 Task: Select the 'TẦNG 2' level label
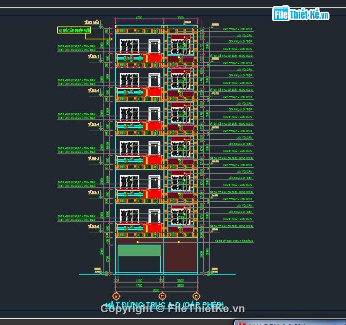click(x=94, y=227)
